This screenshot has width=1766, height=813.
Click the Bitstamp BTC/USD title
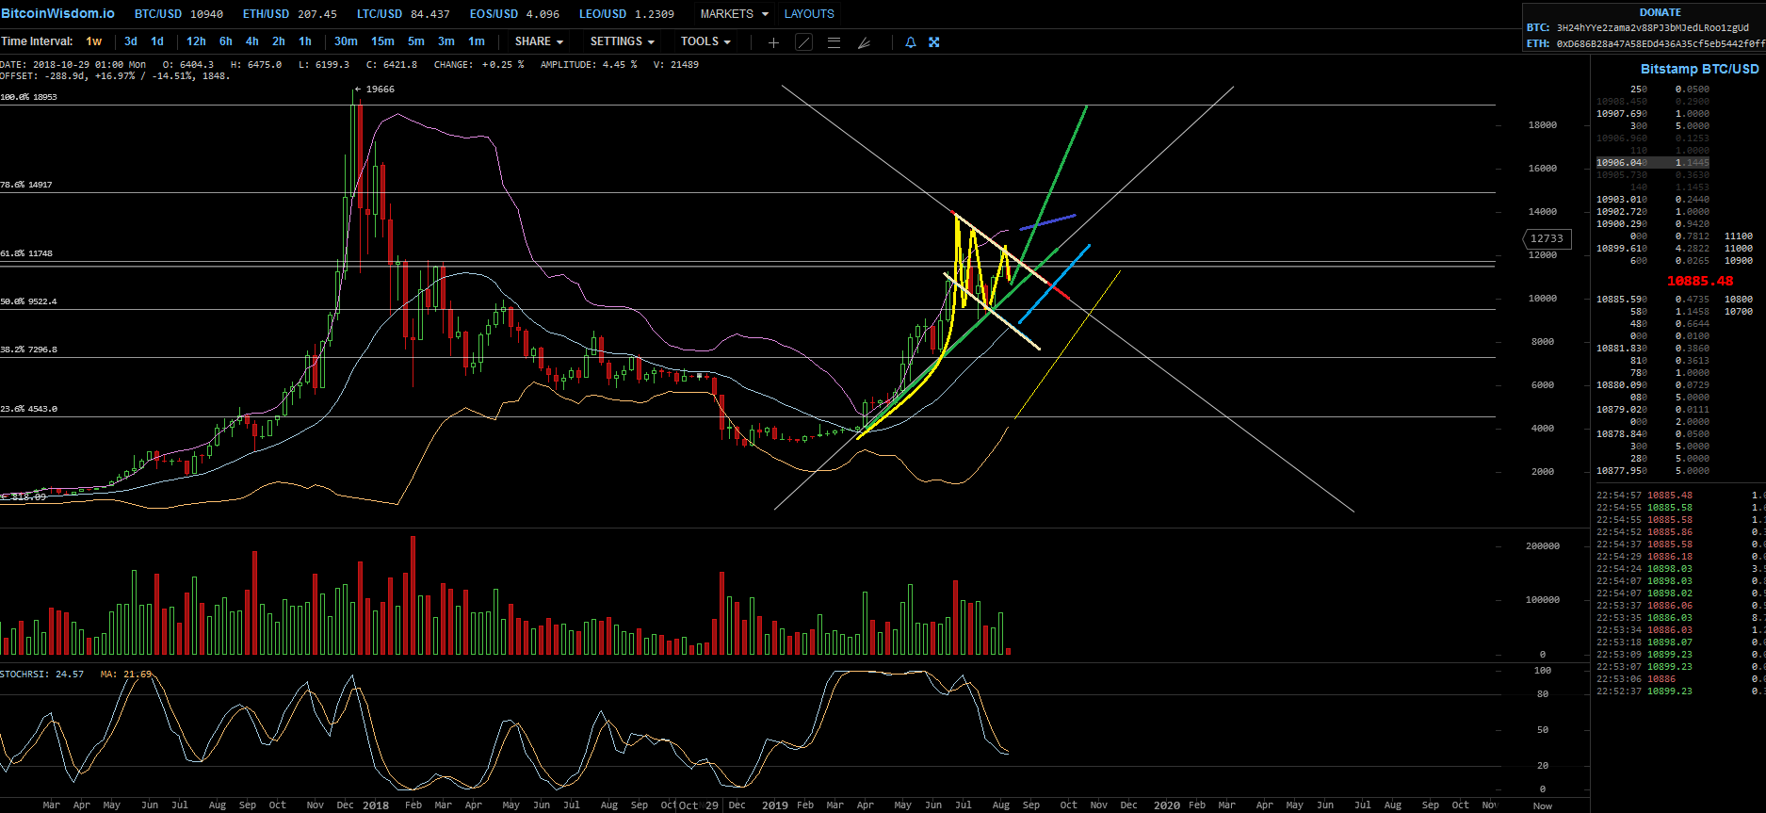click(1699, 69)
